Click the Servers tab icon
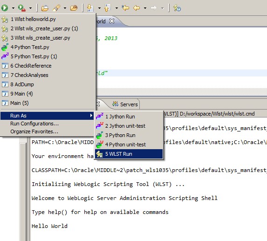Image resolution: width=267 pixels, height=241 pixels. pyautogui.click(x=115, y=104)
